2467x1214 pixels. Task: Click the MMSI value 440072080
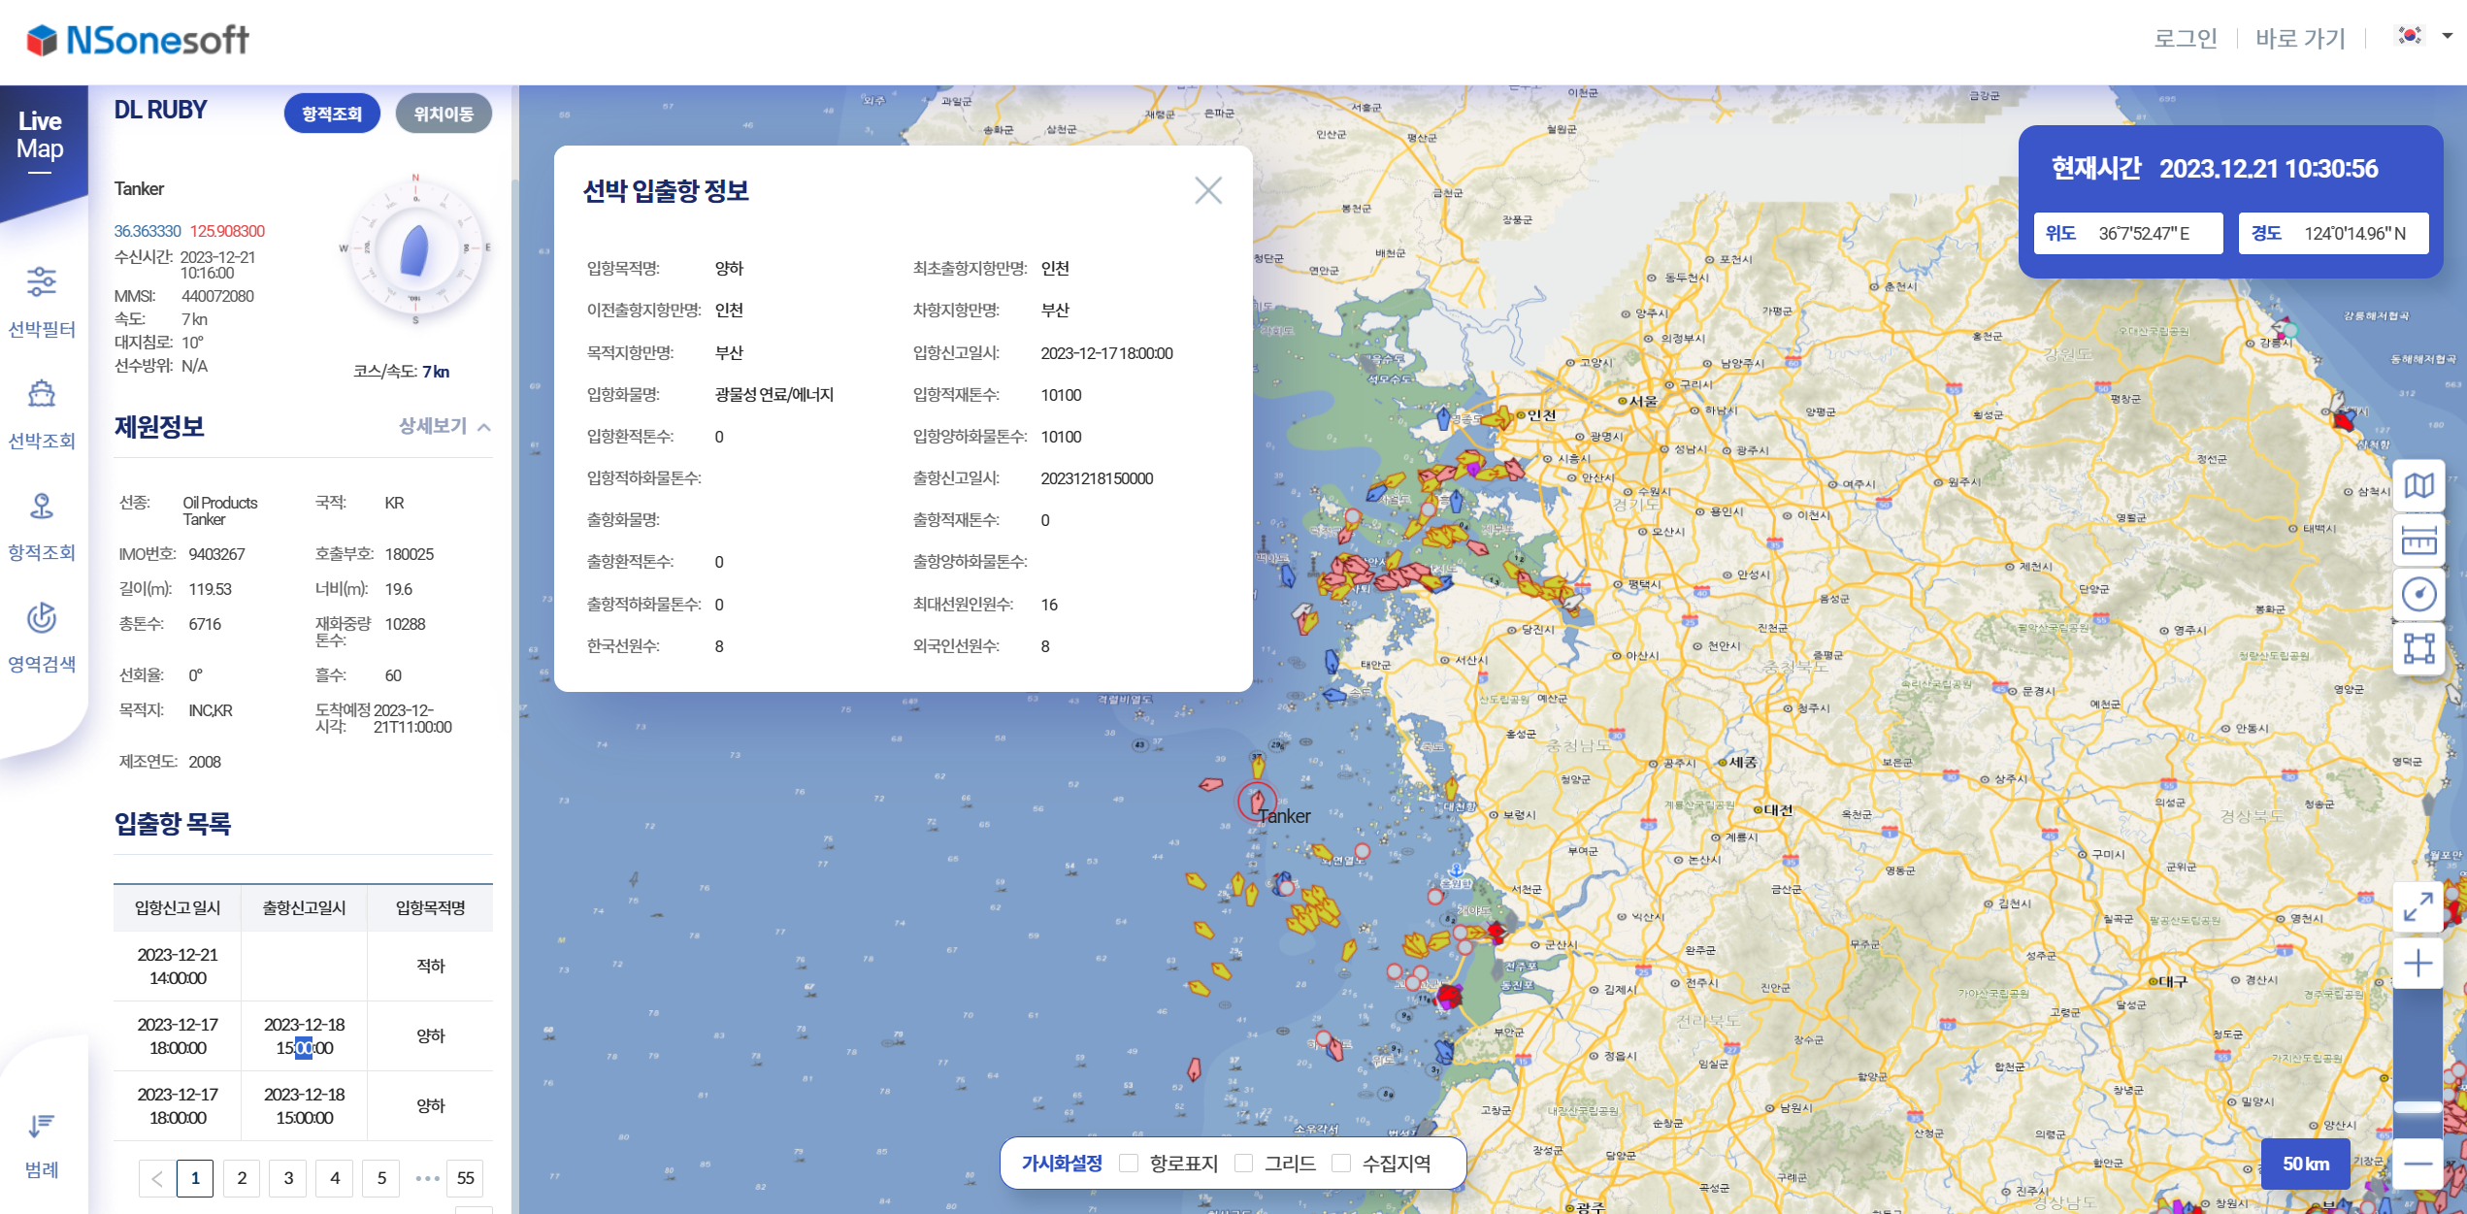(x=217, y=296)
